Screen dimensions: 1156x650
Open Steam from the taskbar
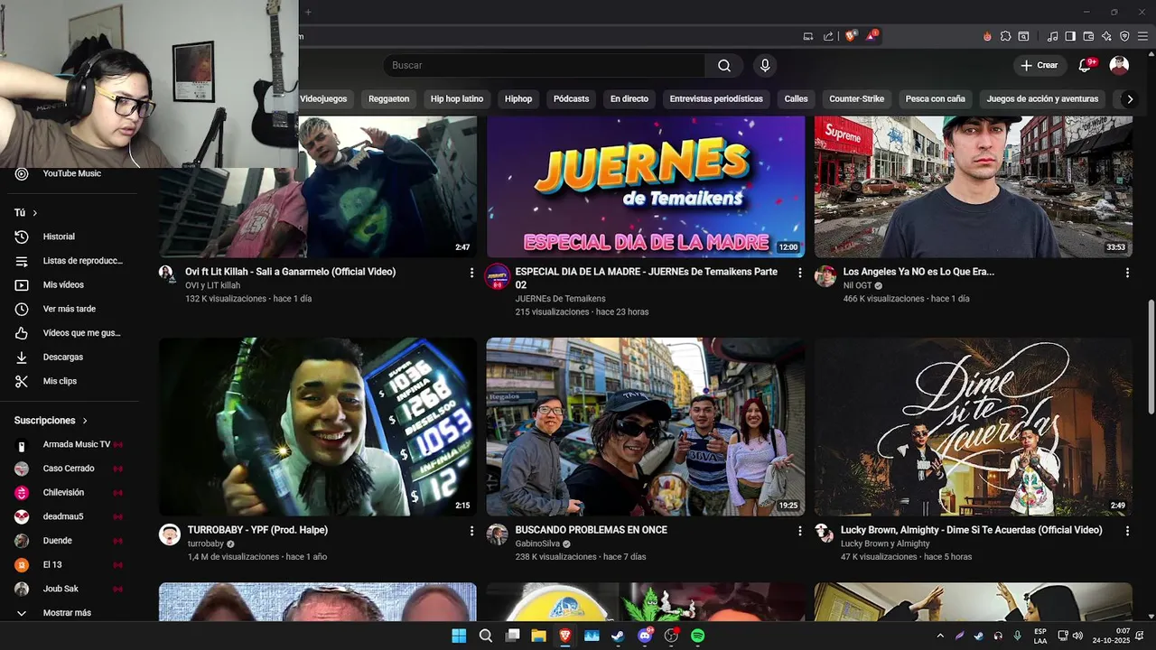tap(618, 636)
